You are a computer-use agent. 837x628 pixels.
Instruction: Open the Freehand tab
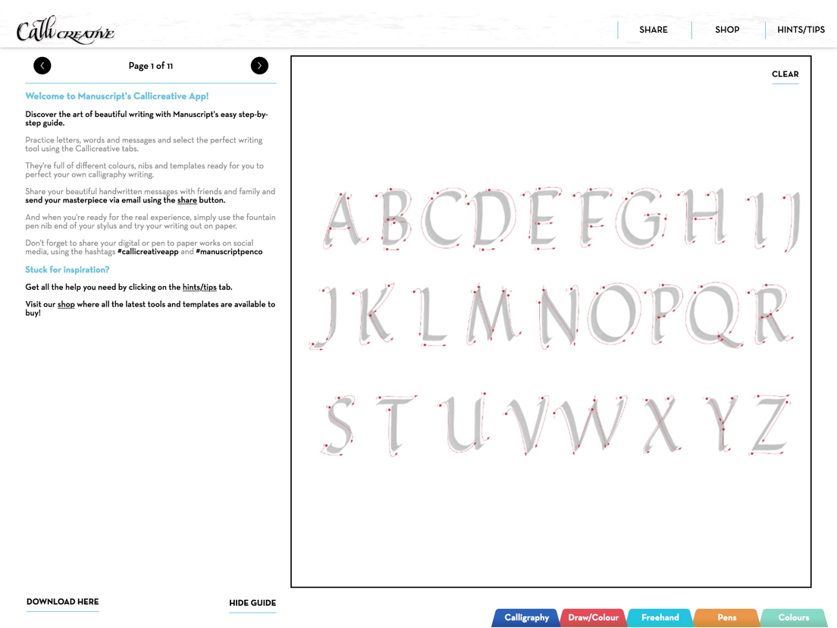coord(660,618)
